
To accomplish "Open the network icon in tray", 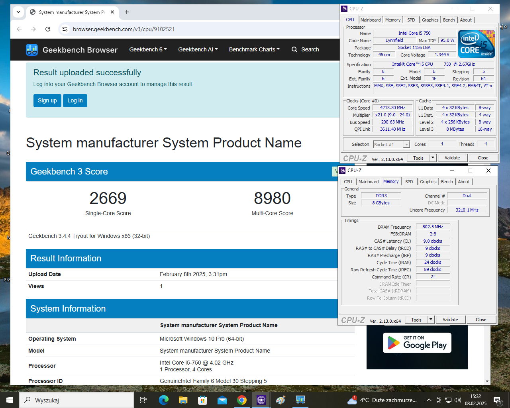I will tap(448, 400).
